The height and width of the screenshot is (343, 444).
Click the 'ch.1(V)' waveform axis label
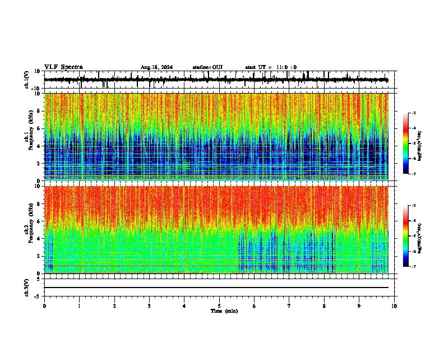click(26, 80)
